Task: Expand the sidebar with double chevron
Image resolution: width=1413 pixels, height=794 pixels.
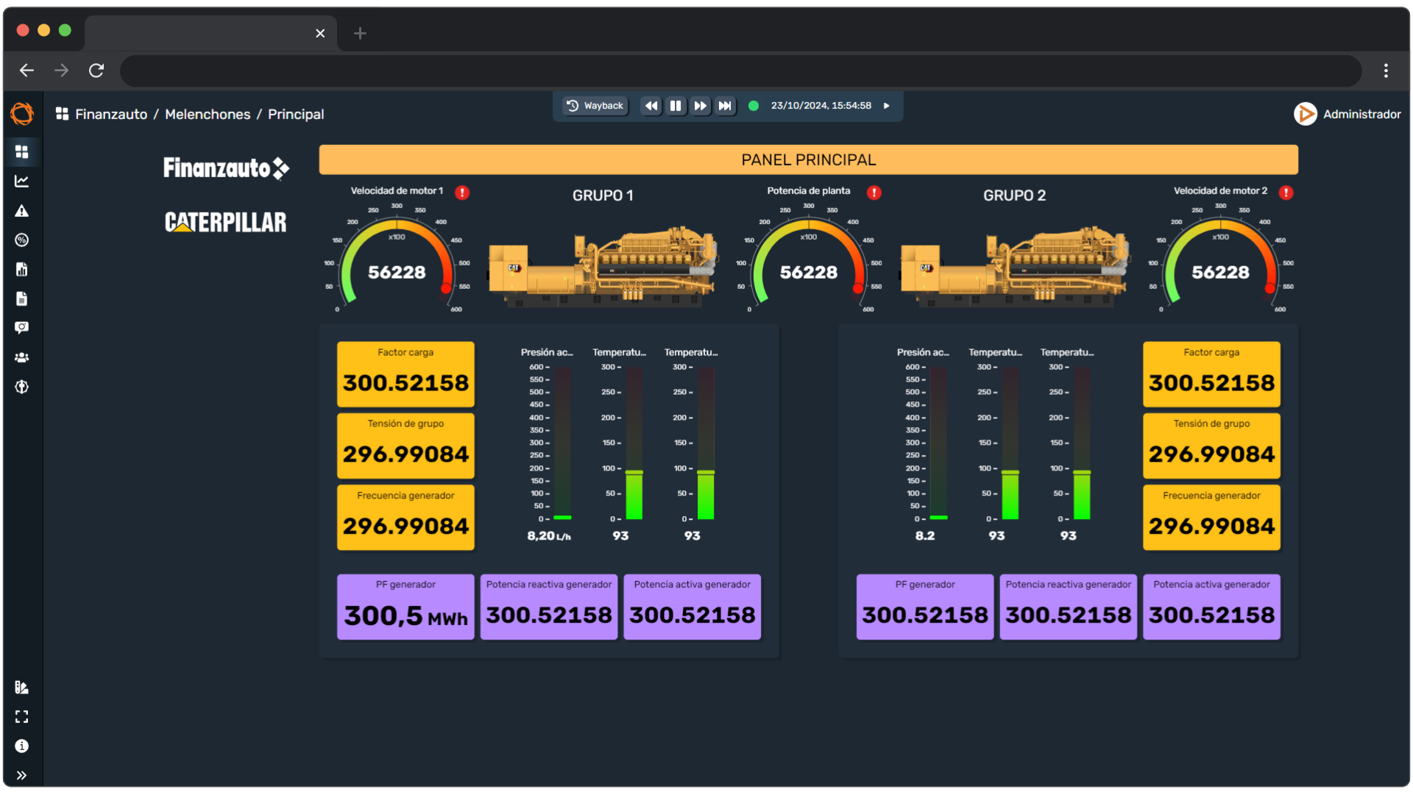Action: 21,776
